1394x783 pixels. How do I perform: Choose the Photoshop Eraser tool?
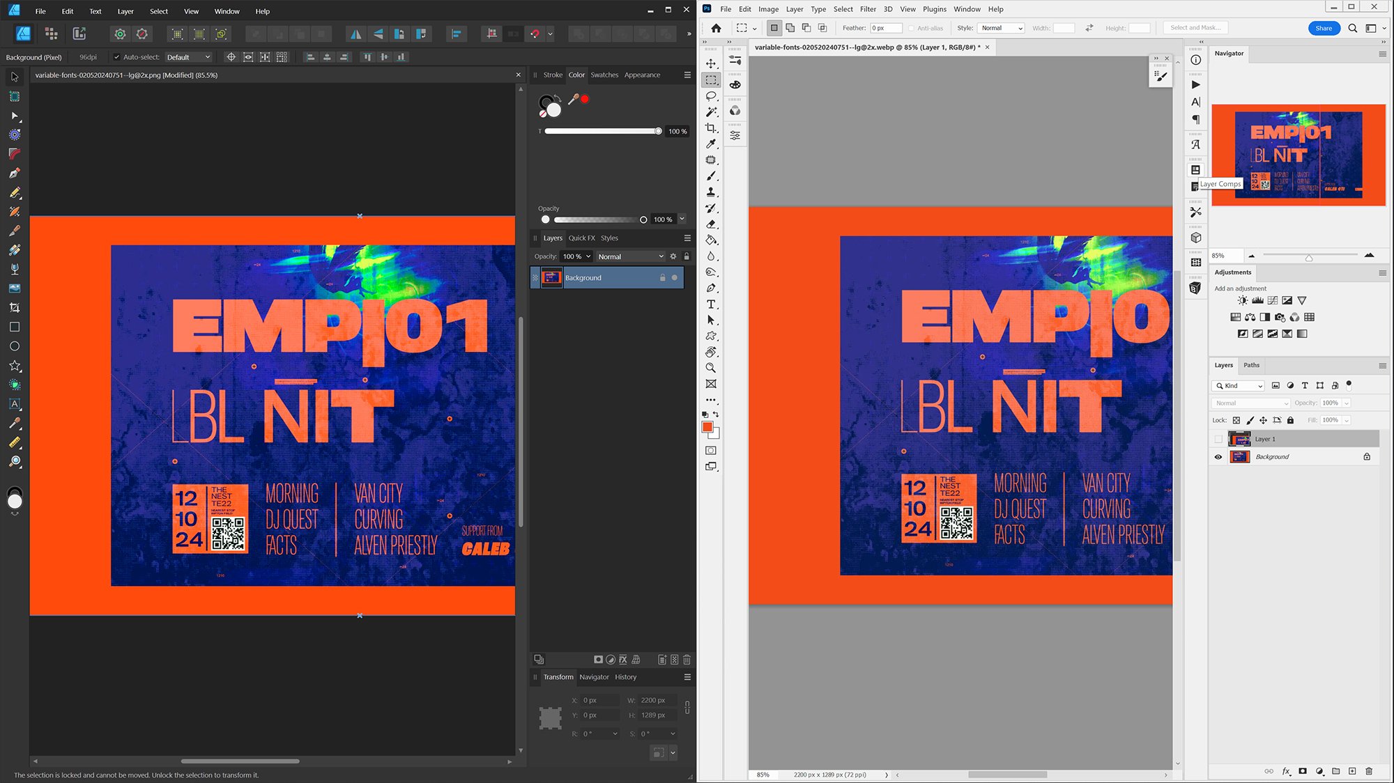(711, 224)
